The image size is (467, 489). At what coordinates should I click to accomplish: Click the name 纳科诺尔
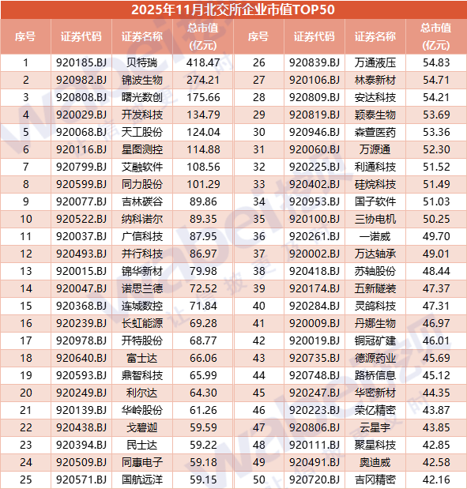[x=142, y=220]
